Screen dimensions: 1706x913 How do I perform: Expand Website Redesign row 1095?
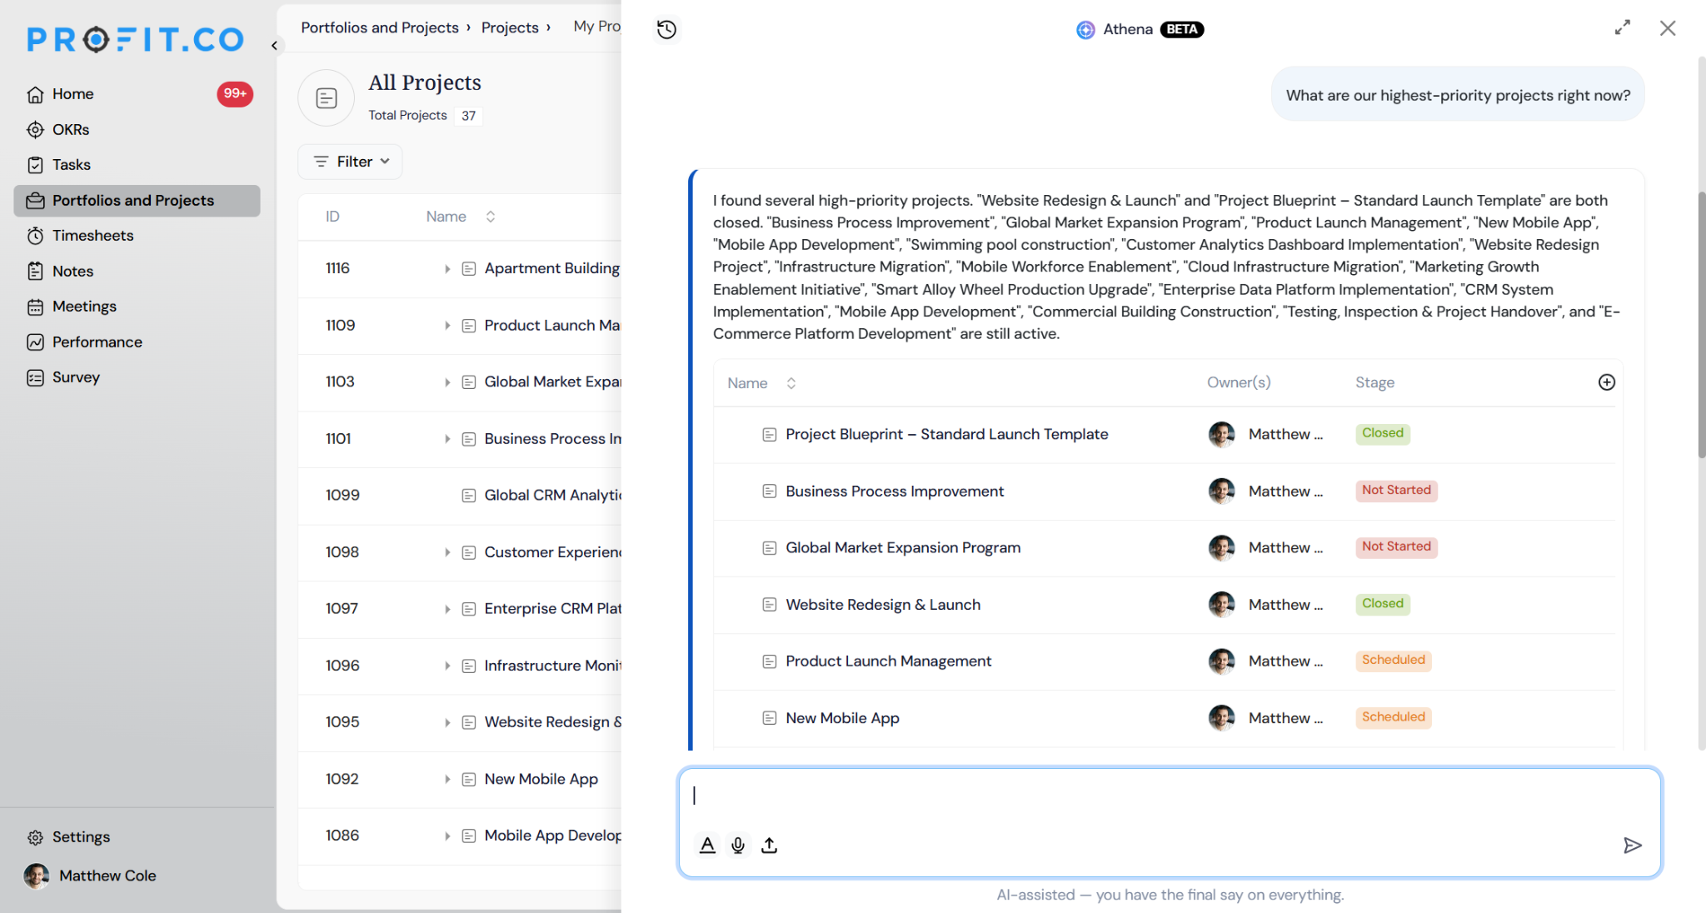coord(447,722)
